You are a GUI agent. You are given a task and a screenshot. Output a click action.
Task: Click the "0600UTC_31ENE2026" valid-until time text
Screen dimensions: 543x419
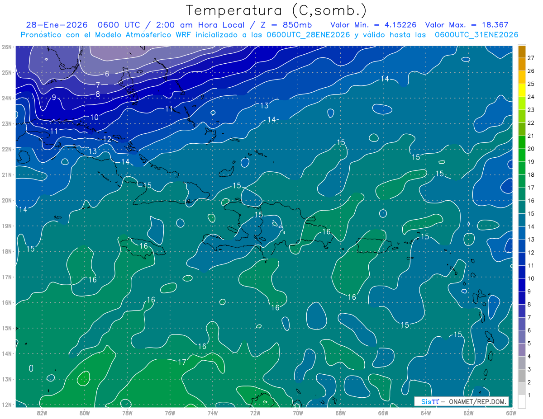(x=476, y=35)
